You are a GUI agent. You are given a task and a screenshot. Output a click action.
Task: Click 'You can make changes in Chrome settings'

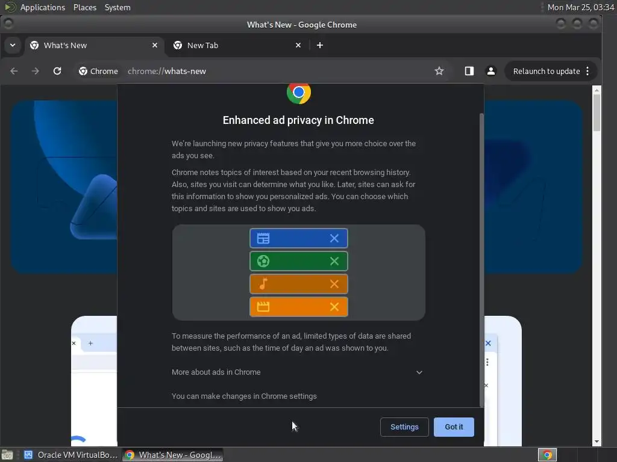[244, 396]
